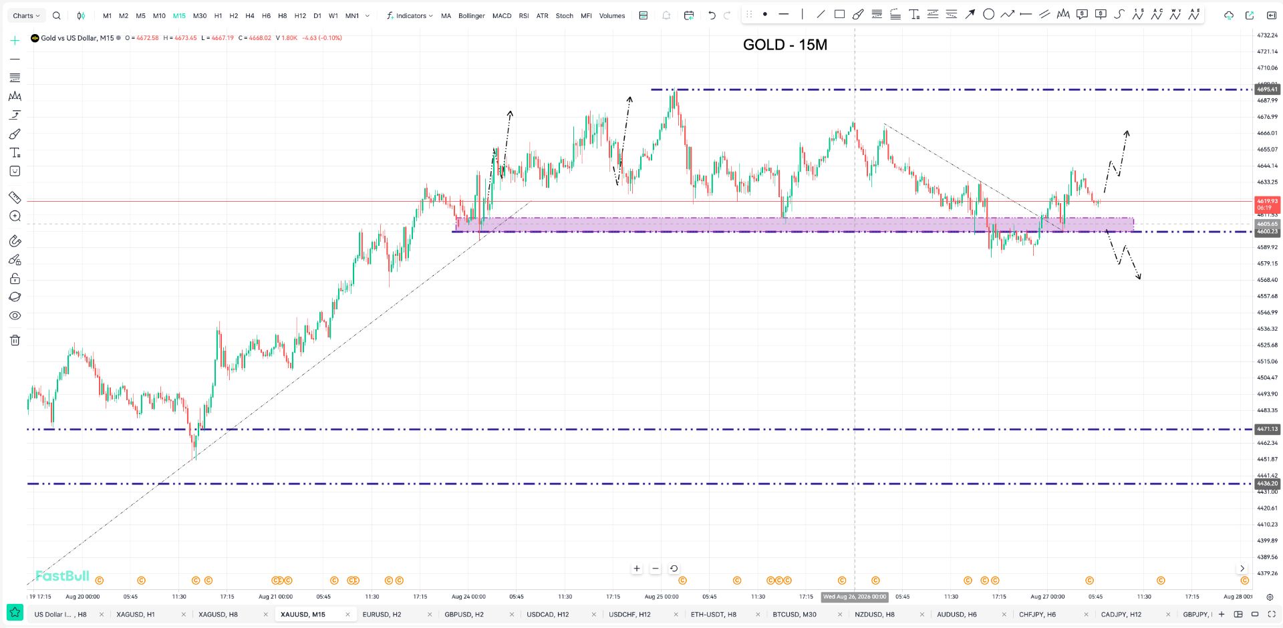Switch to the GBPUSD, H2 tab

pos(464,614)
